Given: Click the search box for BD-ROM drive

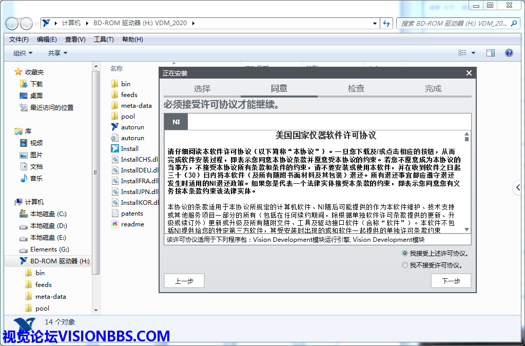Looking at the screenshot, I should (x=454, y=23).
